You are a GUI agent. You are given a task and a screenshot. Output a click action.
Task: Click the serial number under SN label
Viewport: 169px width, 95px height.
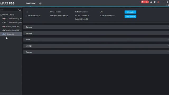(107, 16)
